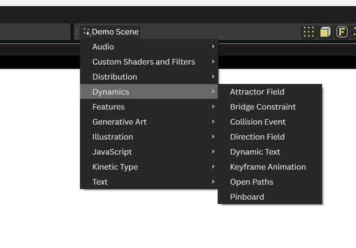Viewport: 356px width, 248px height.
Task: Expand arrow next to JavaScript
Action: (x=213, y=152)
